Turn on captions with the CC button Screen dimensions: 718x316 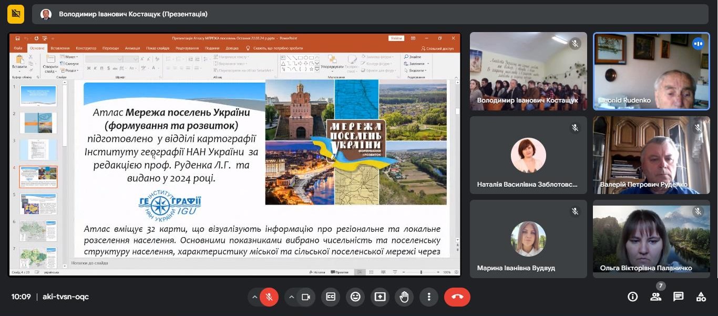pos(331,297)
